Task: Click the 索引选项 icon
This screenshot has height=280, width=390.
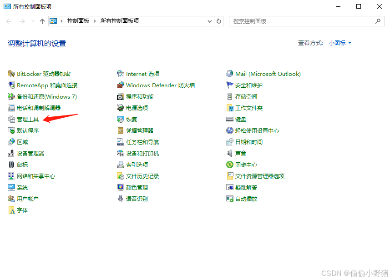Action: (121, 165)
